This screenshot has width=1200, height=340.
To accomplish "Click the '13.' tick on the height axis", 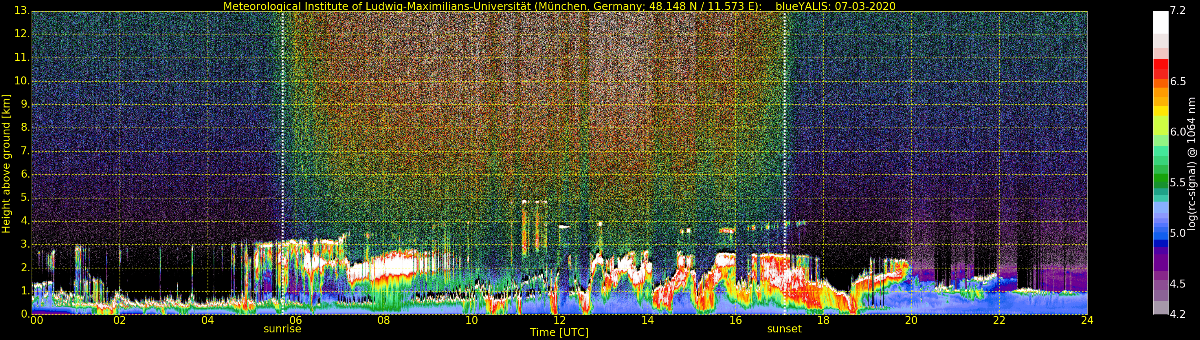I will (22, 11).
